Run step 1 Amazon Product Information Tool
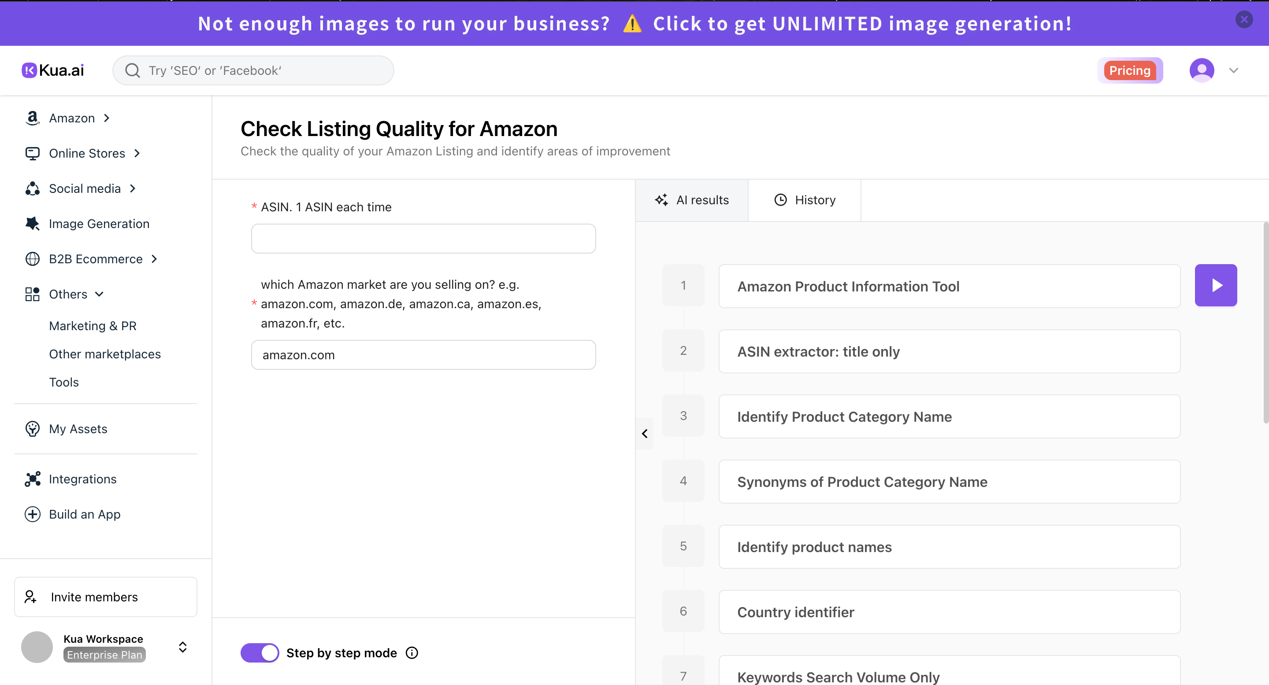 tap(1215, 285)
